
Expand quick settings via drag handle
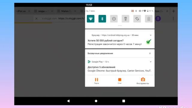click(120, 25)
